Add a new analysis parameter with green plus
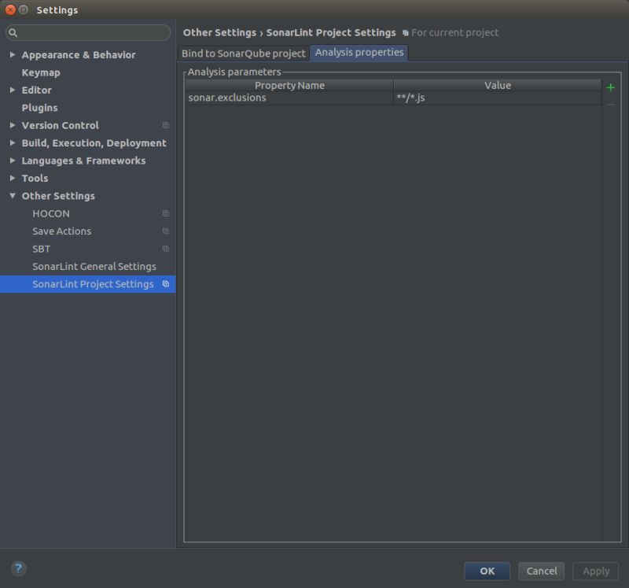Image resolution: width=629 pixels, height=588 pixels. 609,87
